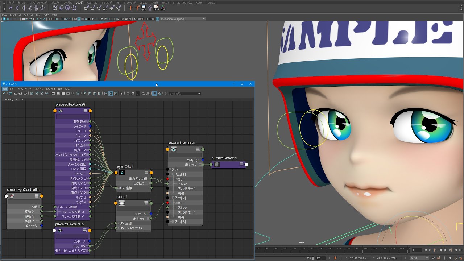Click the viewport exposure value field 0.00

[x=140, y=19]
